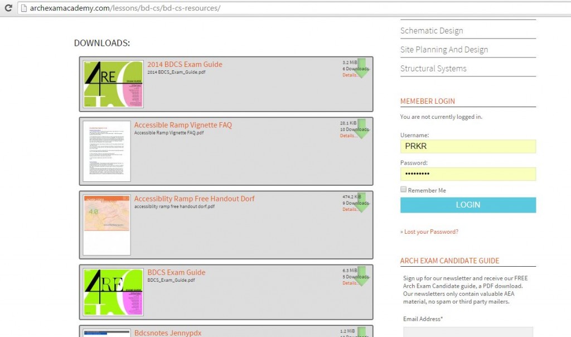Reload the page with the browser refresh icon

(x=7, y=8)
